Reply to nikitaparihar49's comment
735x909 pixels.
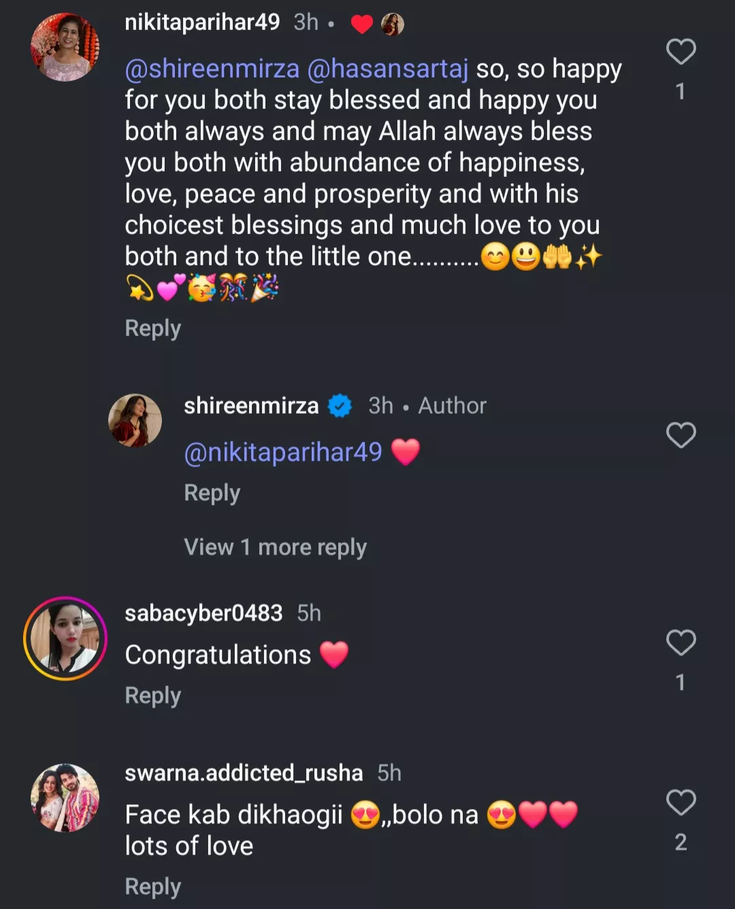[x=152, y=328]
